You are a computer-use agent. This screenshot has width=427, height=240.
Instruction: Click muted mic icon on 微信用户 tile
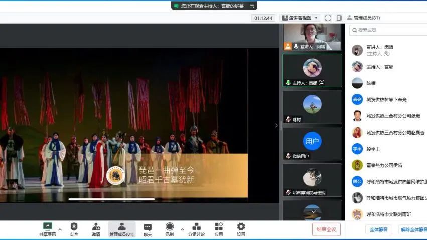[288, 156]
